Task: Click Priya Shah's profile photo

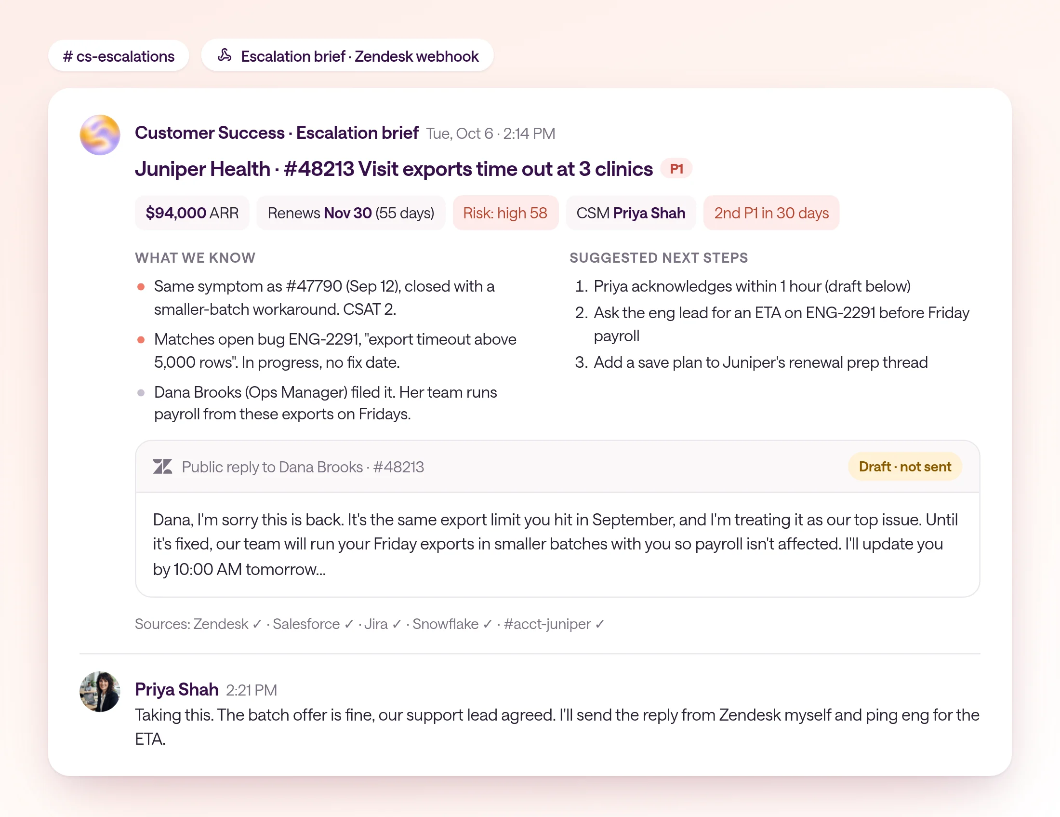Action: coord(100,692)
